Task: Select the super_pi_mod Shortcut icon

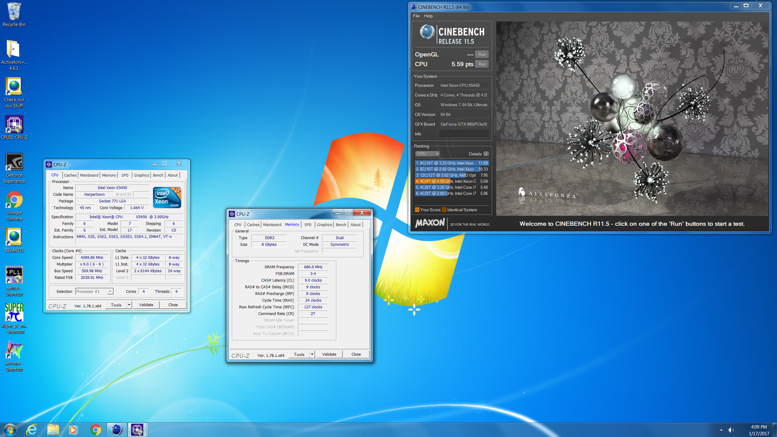Action: point(14,319)
